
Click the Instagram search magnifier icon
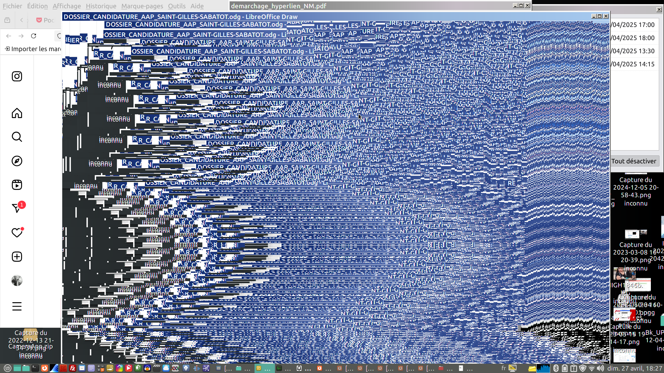17,137
